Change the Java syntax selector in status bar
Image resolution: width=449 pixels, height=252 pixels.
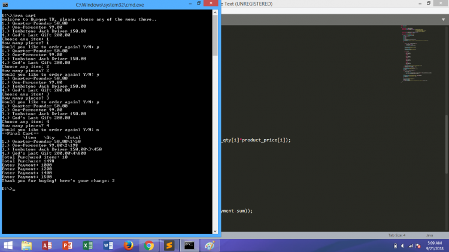(x=429, y=235)
